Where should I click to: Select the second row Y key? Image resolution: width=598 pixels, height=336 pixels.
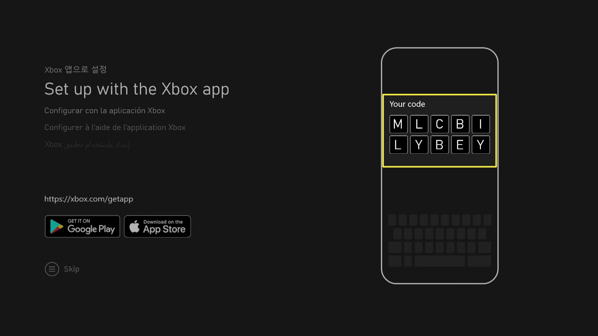[x=419, y=145]
